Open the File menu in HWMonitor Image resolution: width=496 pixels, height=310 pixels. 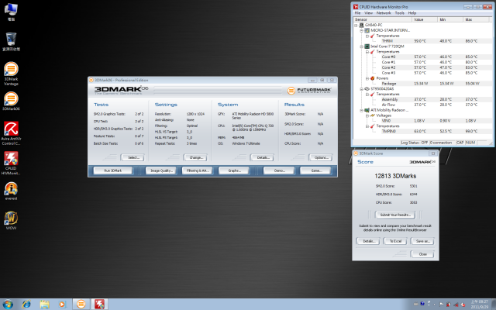pos(357,13)
